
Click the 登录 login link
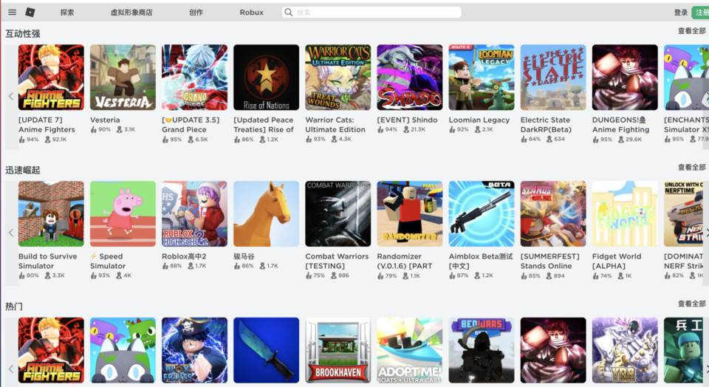point(680,13)
